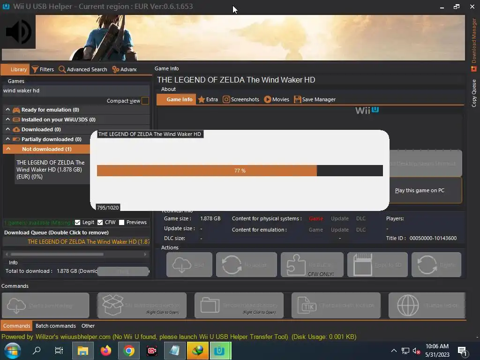Open Save Manager floppy disk icon

click(x=297, y=99)
